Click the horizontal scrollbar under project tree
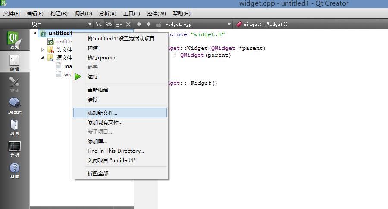 point(82,208)
